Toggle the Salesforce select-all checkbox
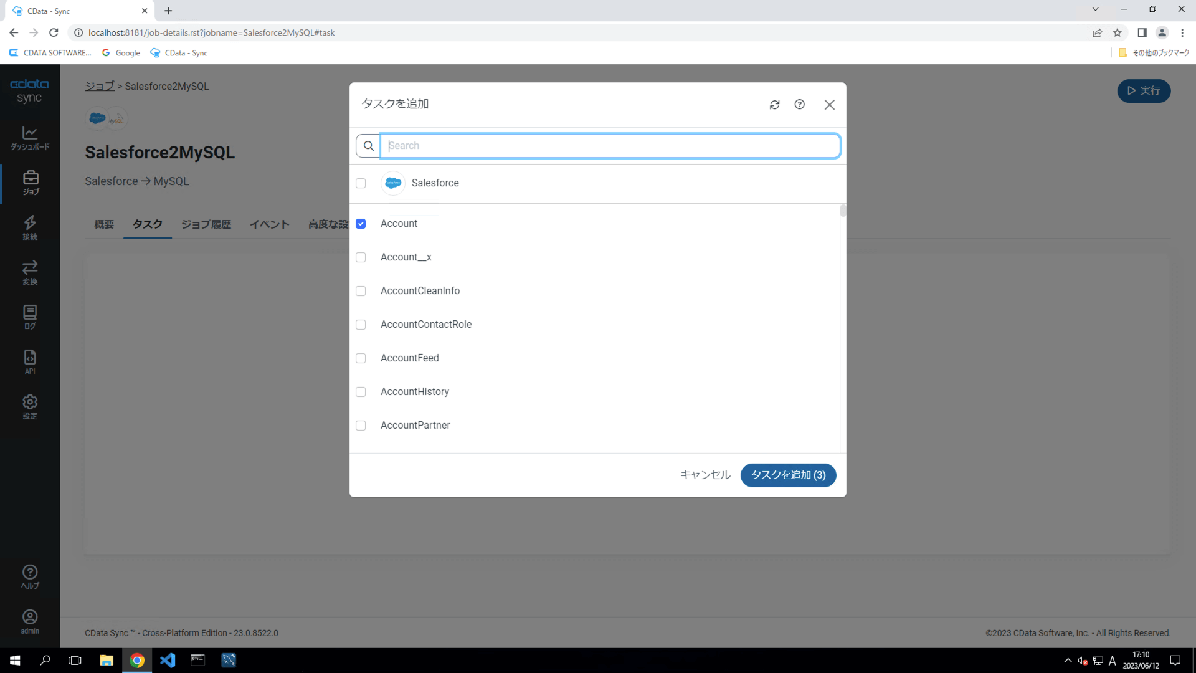 pyautogui.click(x=361, y=183)
